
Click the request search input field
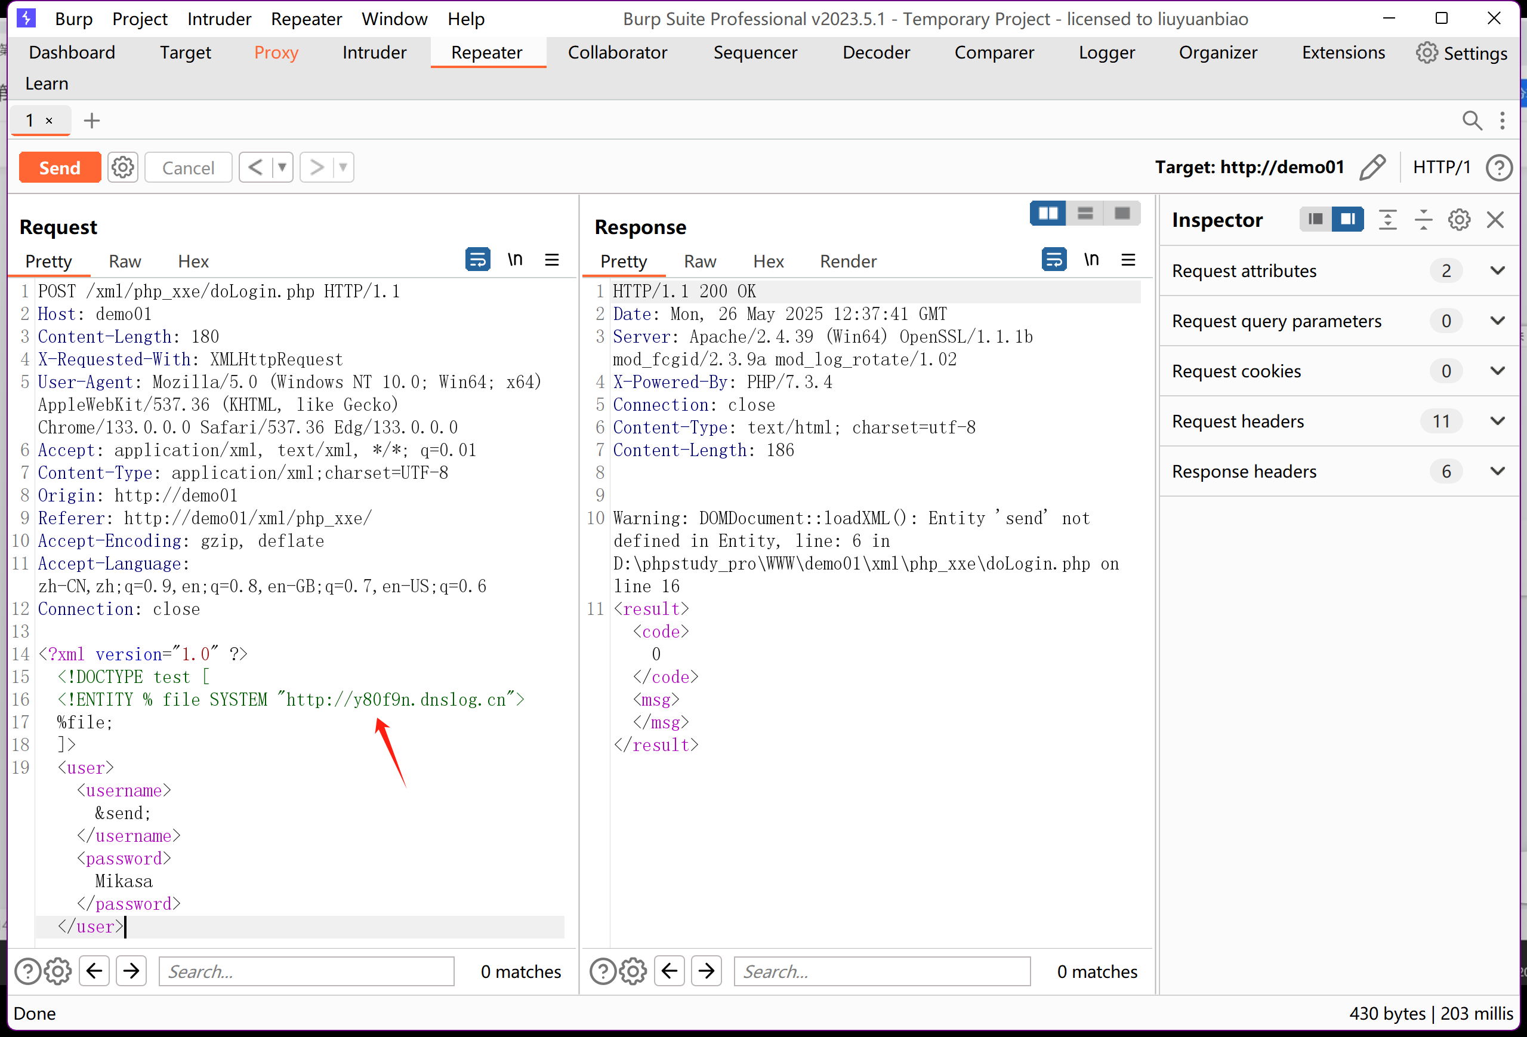click(x=306, y=971)
